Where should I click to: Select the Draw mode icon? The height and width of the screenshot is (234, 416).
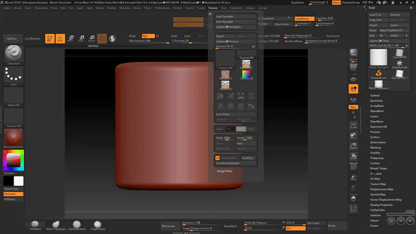[60, 38]
